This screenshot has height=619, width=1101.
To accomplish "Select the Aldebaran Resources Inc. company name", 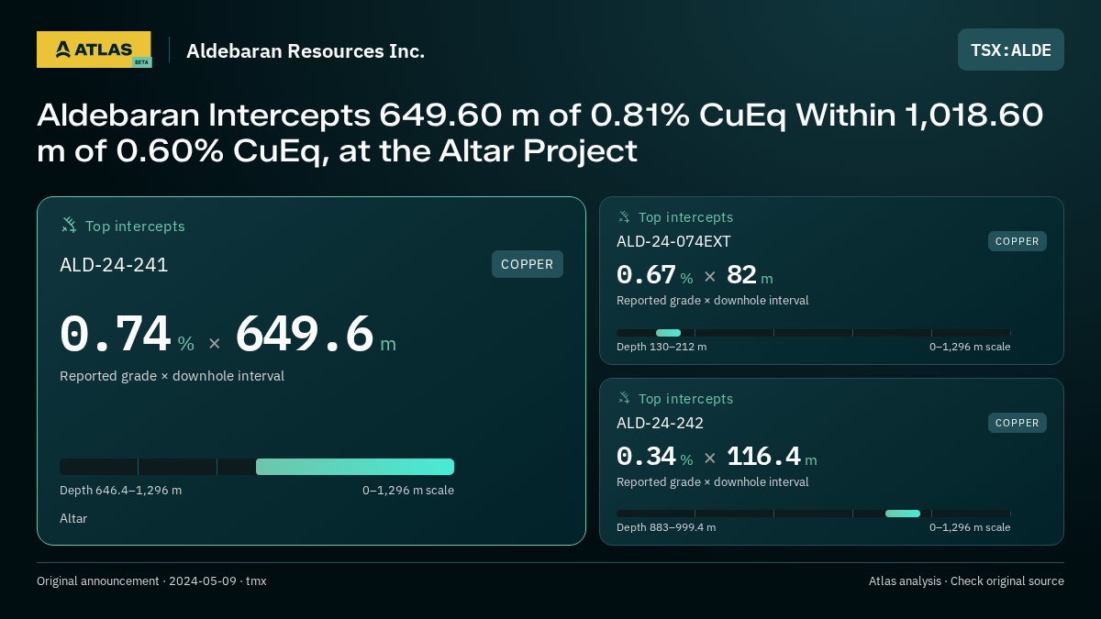I will click(x=306, y=50).
